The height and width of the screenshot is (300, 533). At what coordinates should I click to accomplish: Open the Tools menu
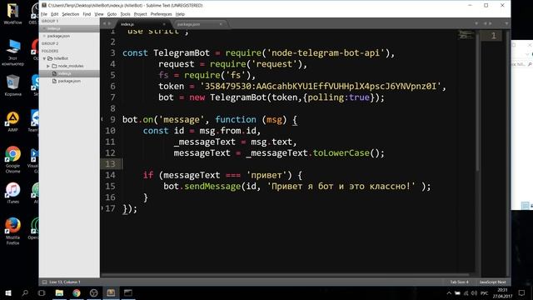[125, 14]
